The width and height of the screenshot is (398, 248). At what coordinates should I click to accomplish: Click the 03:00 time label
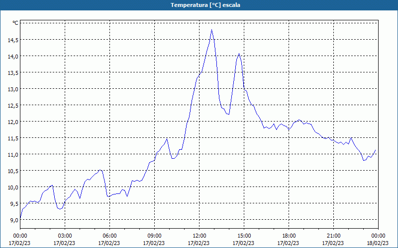(65, 236)
